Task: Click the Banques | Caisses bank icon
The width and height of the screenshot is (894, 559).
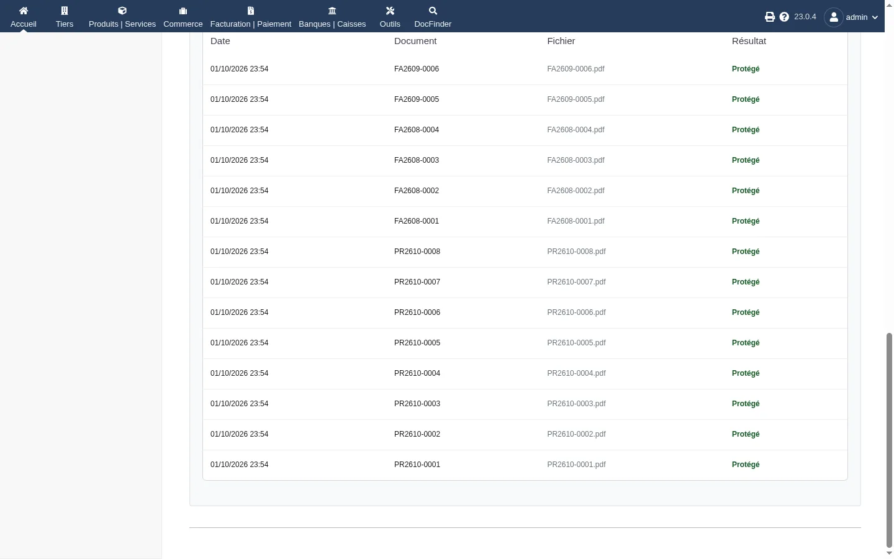Action: point(332,11)
